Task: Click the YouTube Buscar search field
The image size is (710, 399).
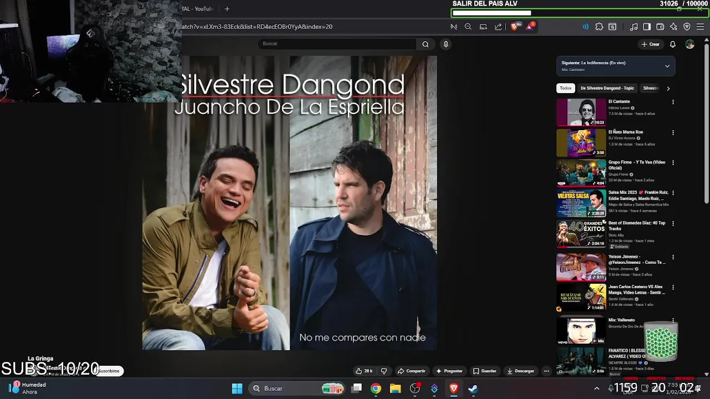Action: pos(337,44)
